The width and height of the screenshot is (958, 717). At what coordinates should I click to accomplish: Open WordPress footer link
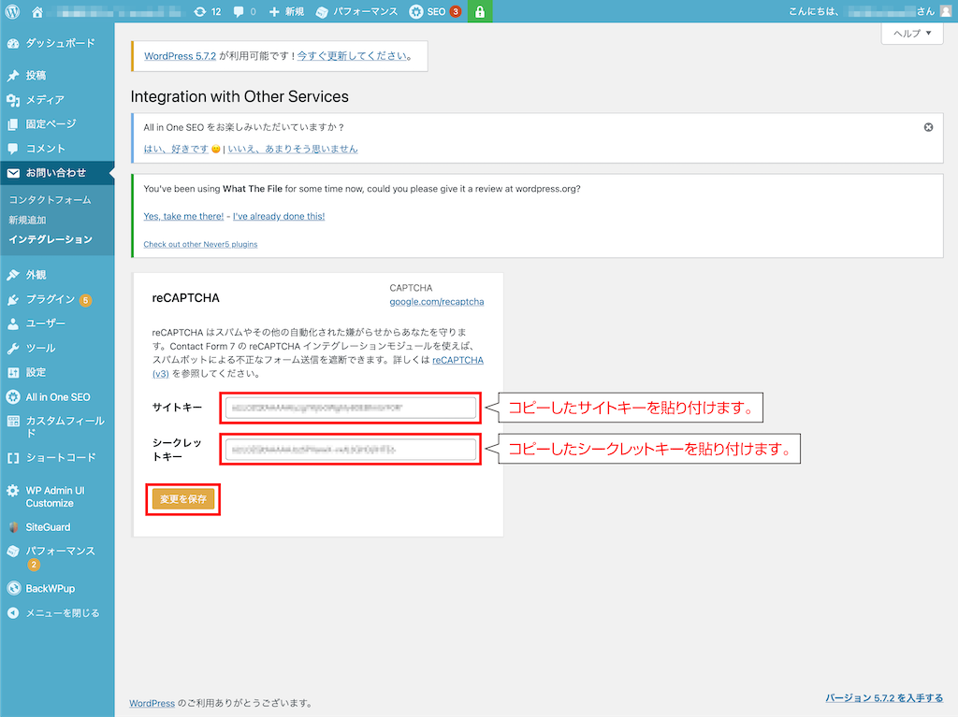(x=152, y=704)
